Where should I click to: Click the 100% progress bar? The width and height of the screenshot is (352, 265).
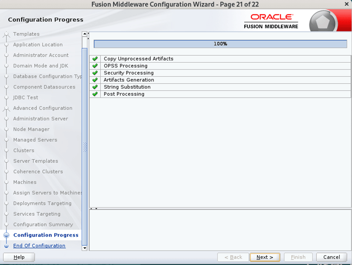220,44
